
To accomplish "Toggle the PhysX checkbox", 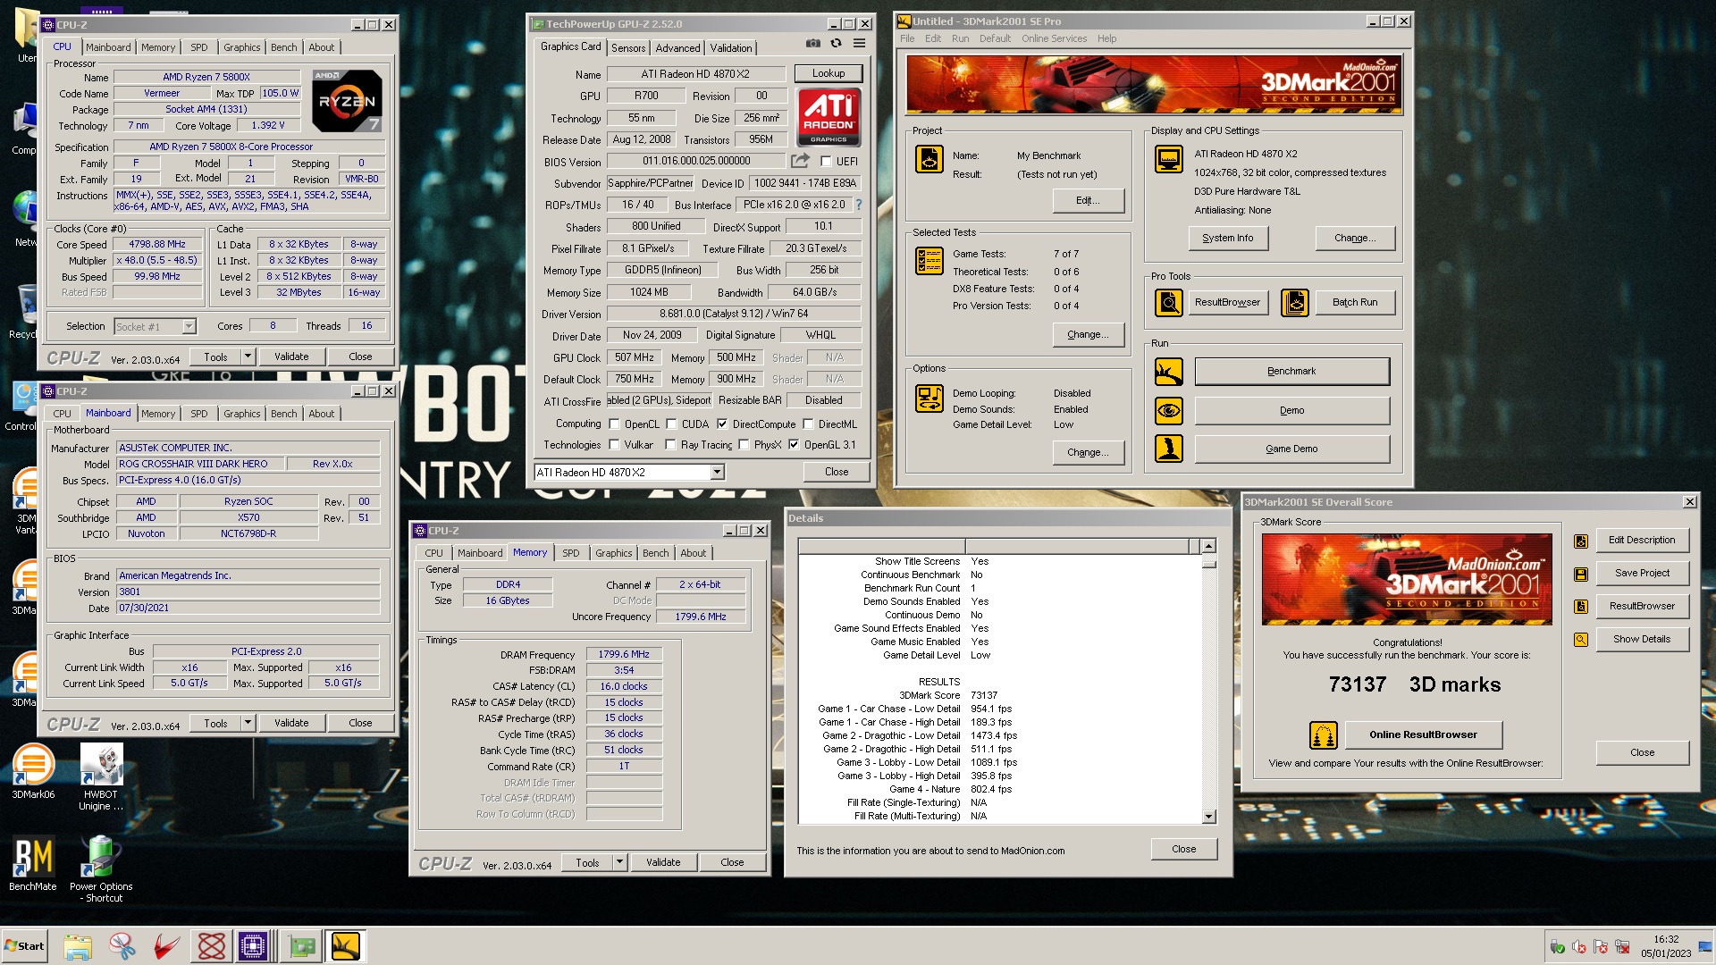I will tap(744, 445).
